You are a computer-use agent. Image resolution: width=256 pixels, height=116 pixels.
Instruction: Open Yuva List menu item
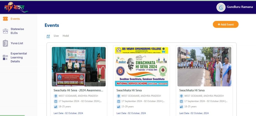click(x=17, y=43)
